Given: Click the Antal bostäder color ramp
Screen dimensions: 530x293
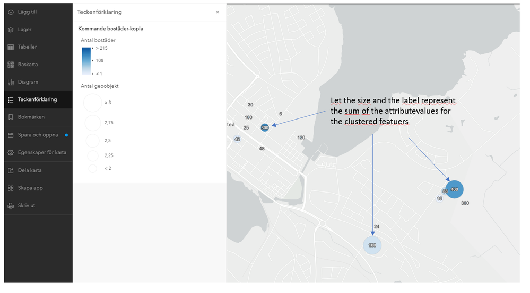Looking at the screenshot, I should [87, 61].
